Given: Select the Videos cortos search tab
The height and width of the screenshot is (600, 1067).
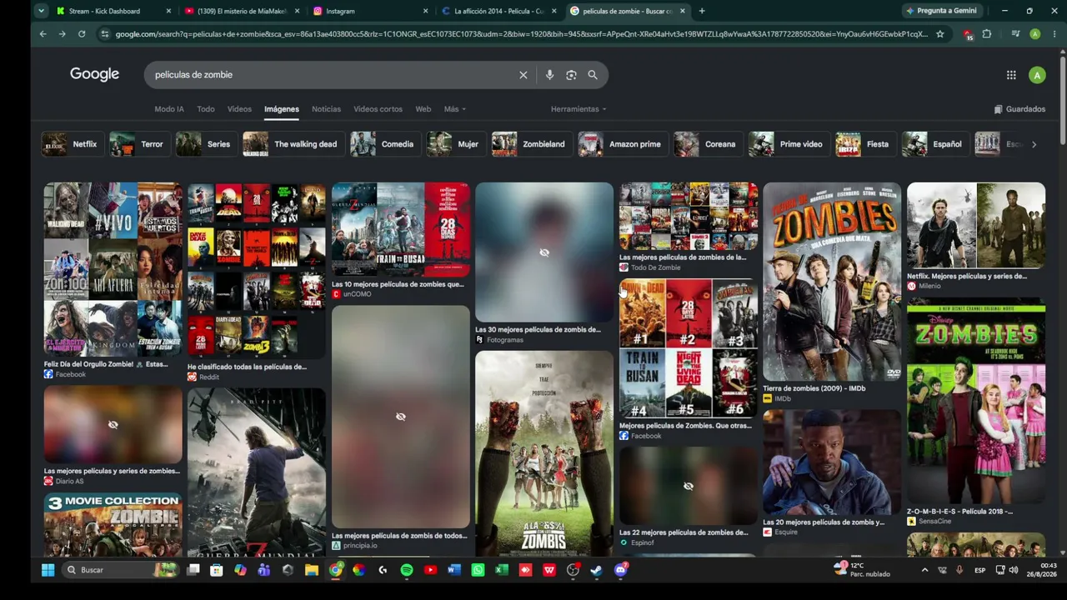Looking at the screenshot, I should [378, 109].
